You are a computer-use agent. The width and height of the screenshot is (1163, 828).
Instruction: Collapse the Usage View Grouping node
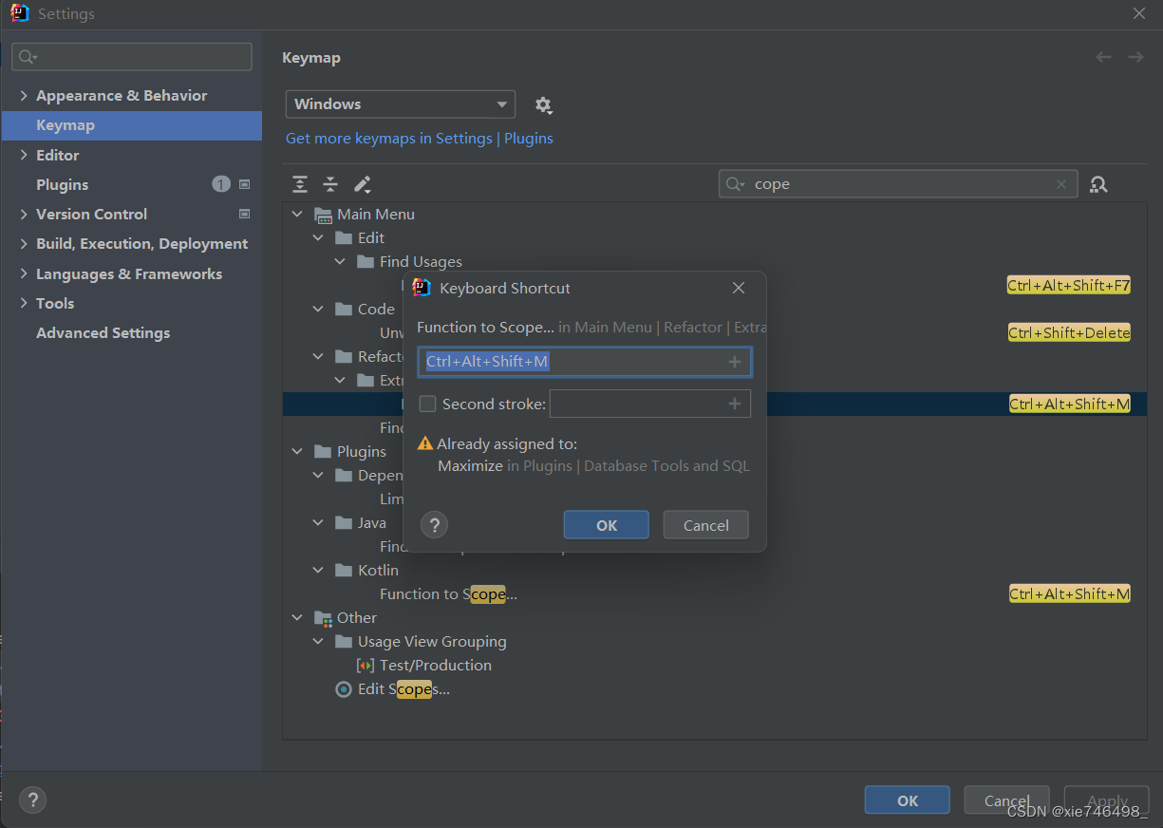click(318, 641)
